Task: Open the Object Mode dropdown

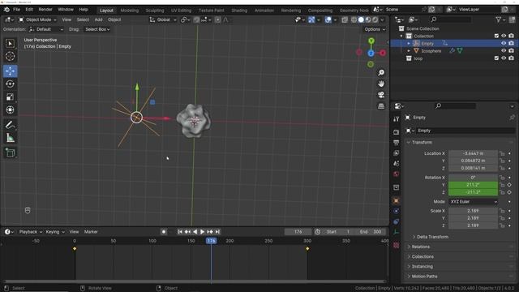Action: click(x=37, y=19)
